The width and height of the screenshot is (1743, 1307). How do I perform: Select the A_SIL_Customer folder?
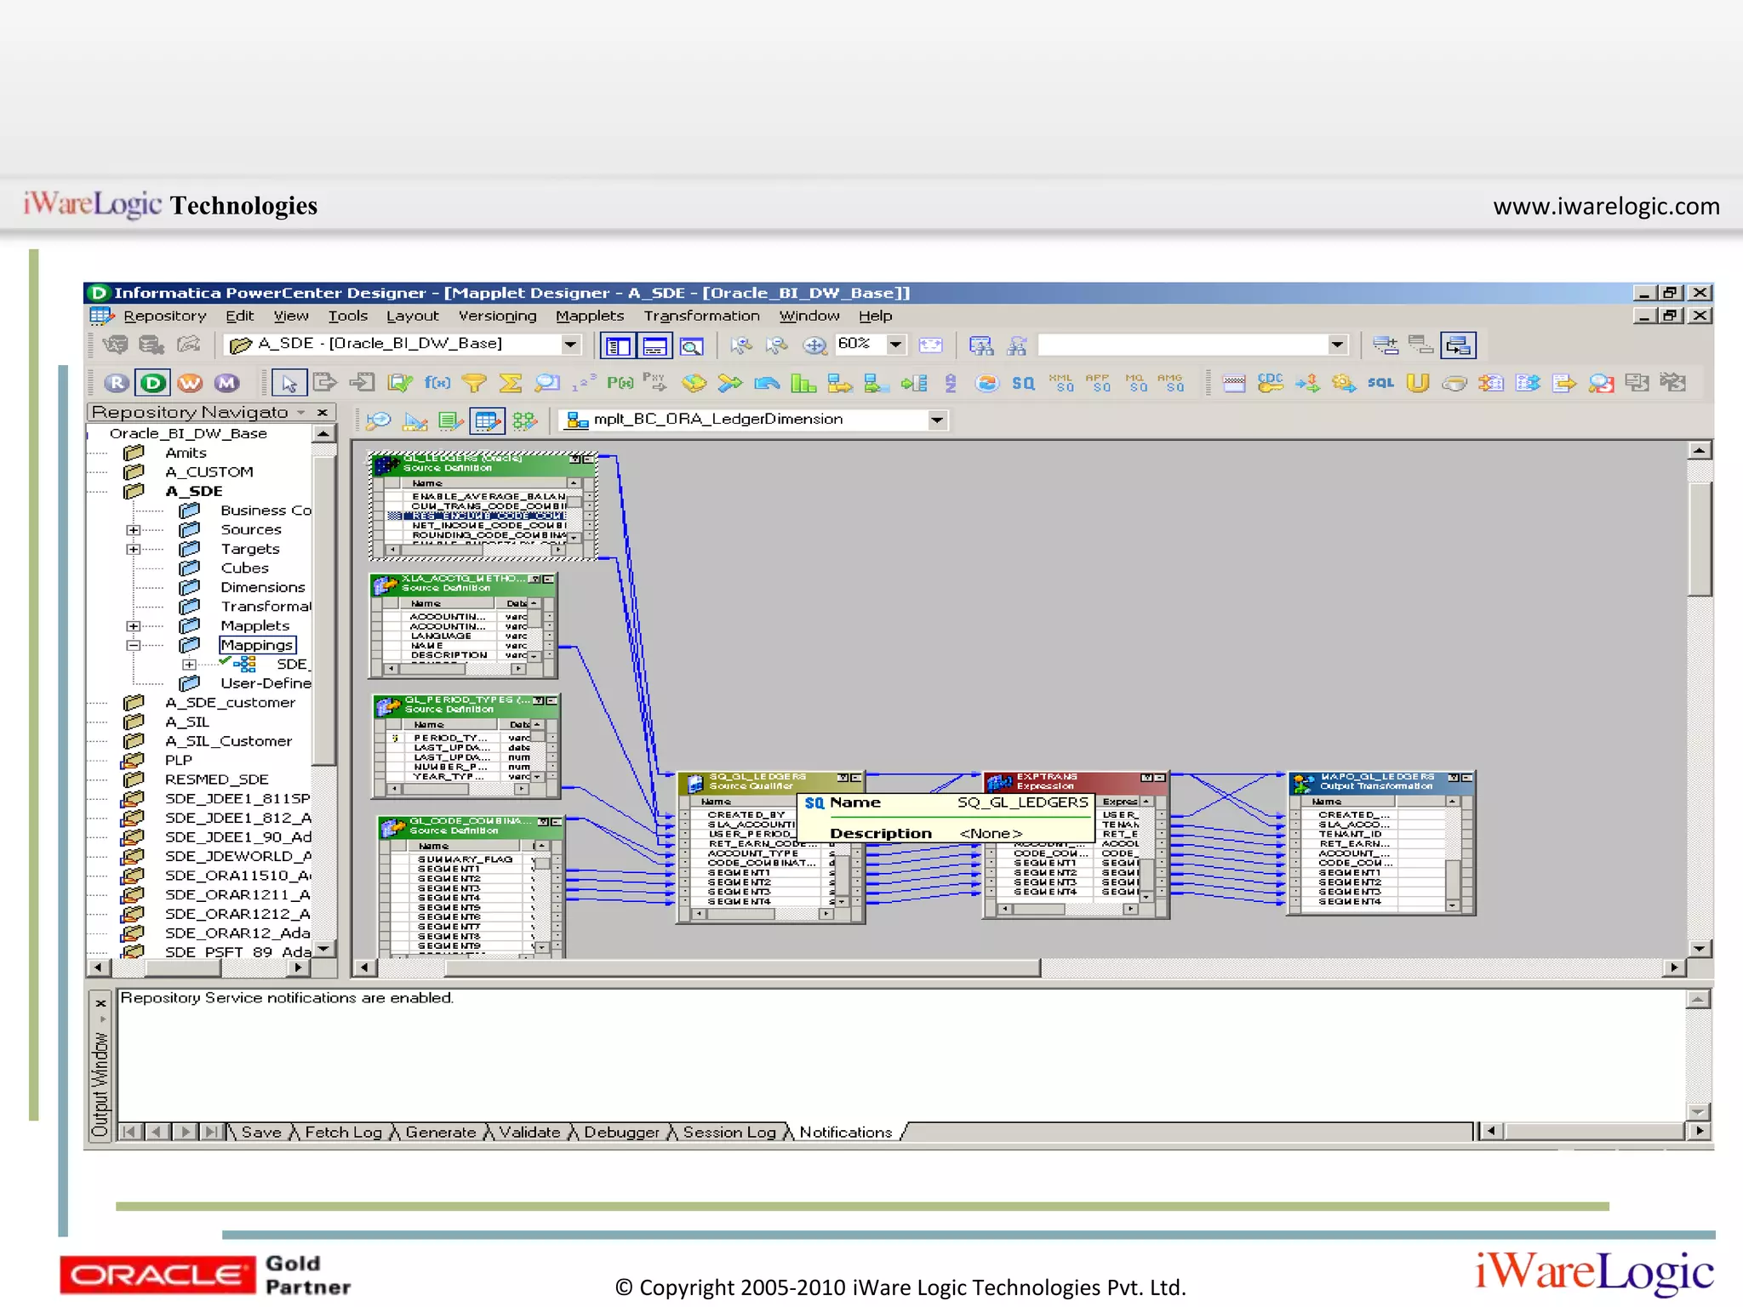click(x=228, y=741)
